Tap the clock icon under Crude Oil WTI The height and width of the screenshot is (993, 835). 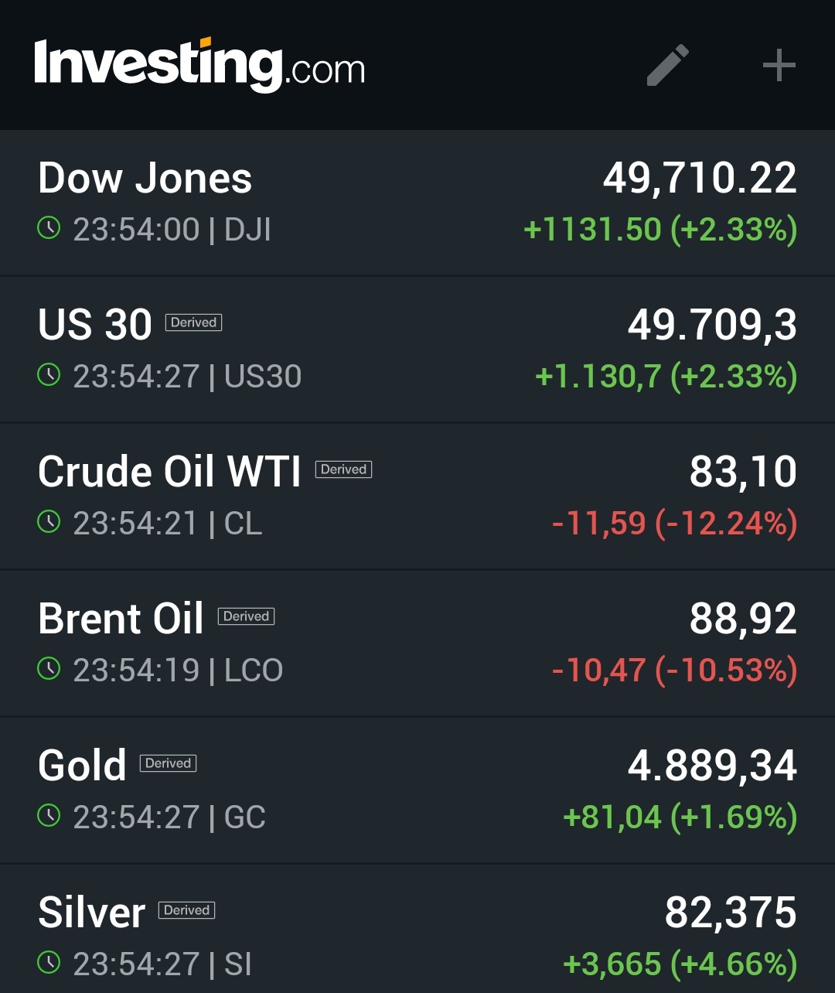pyautogui.click(x=49, y=522)
